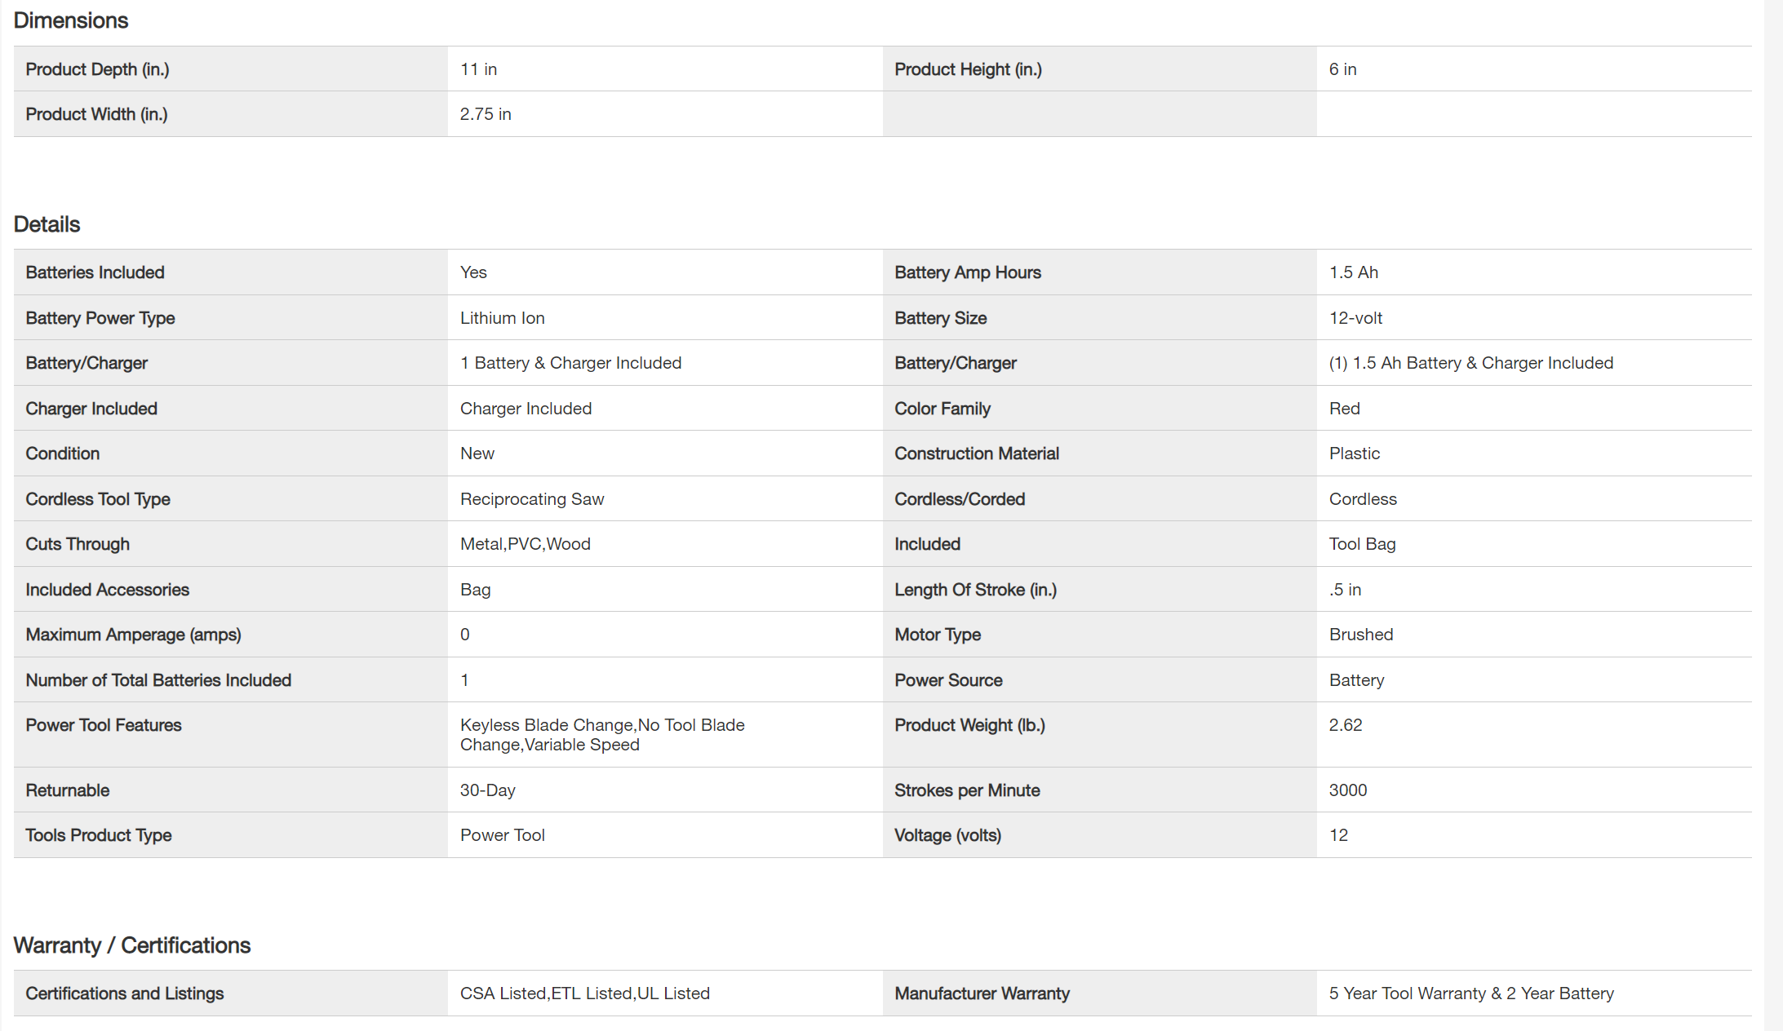Click the Lithium Ion value

pyautogui.click(x=502, y=318)
